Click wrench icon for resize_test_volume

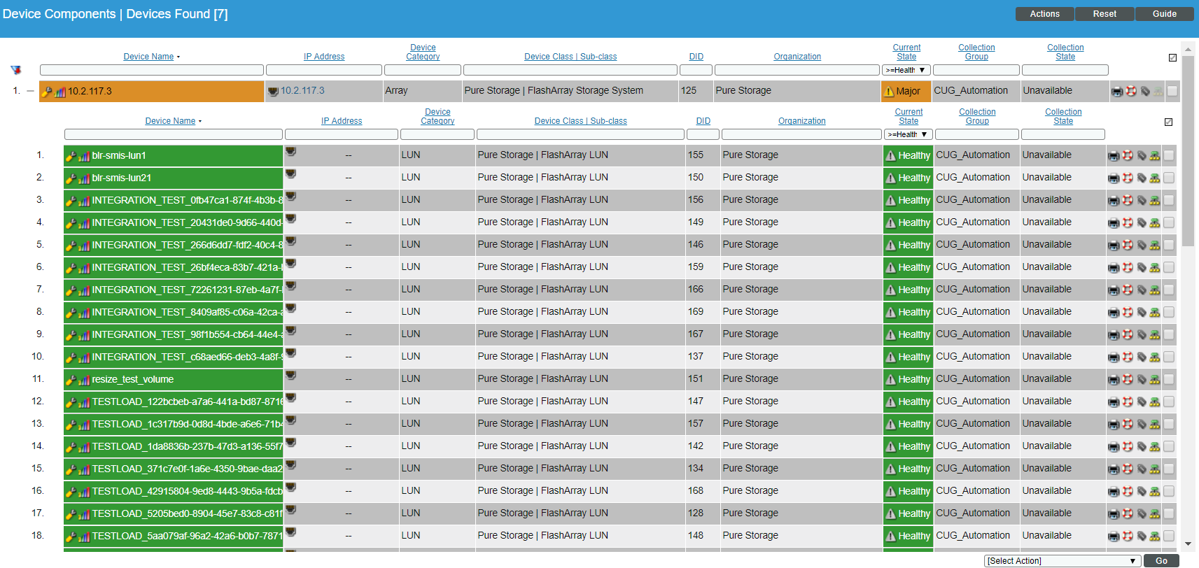point(71,381)
